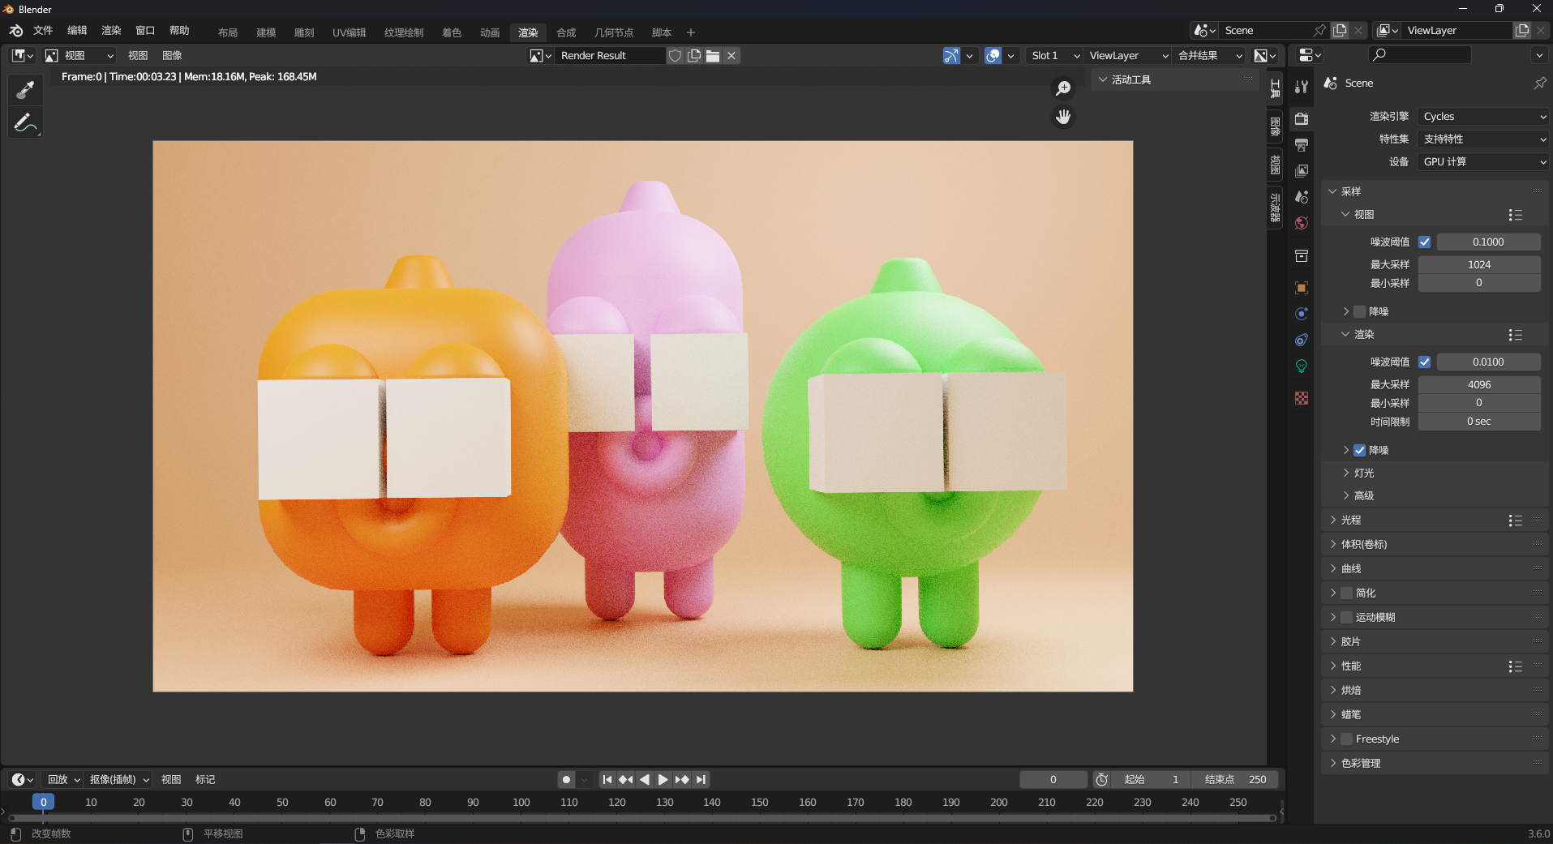Click fake user shield icon for Render Result

pyautogui.click(x=675, y=56)
